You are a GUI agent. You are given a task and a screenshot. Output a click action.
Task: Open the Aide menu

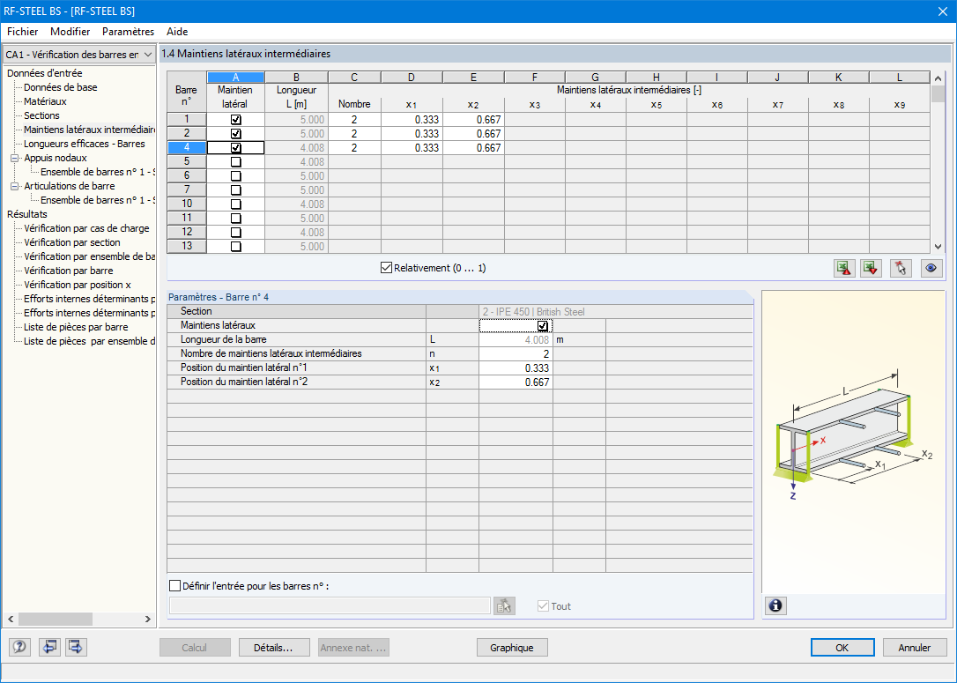click(177, 32)
